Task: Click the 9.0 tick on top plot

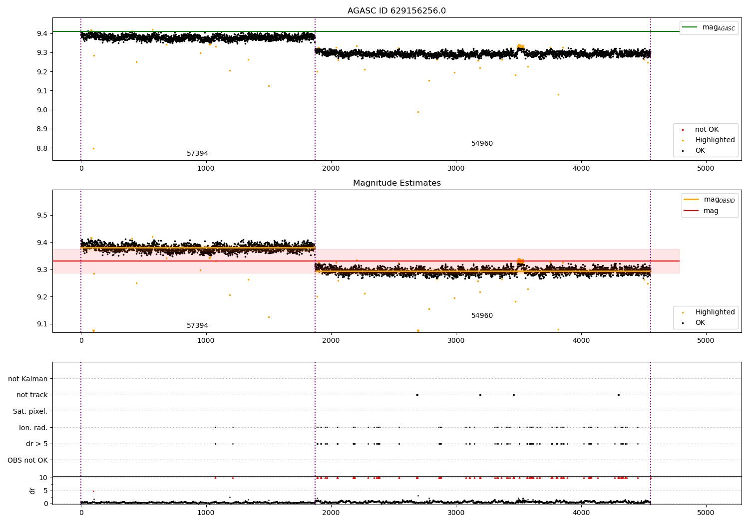Action: (42, 110)
